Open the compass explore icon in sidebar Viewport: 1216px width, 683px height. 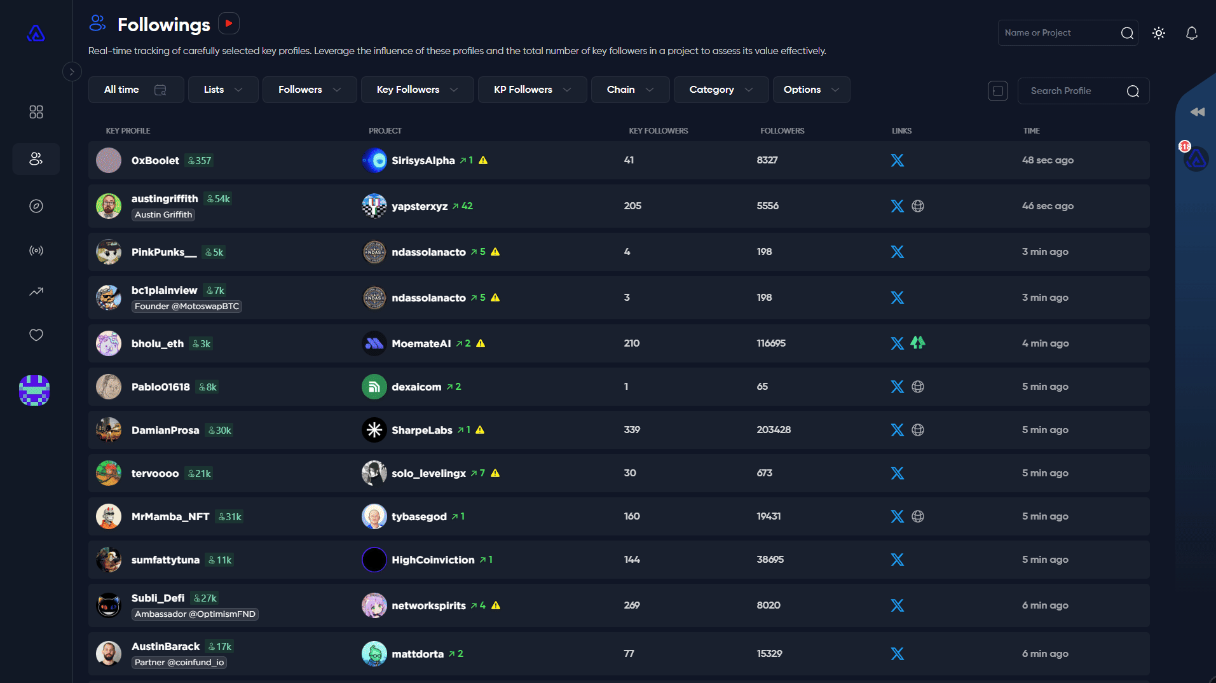(36, 206)
